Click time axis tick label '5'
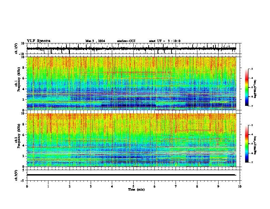270x209 pixels. [133, 186]
